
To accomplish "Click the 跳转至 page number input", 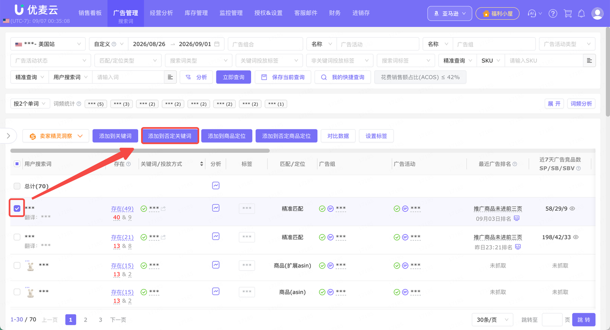I will [x=552, y=320].
